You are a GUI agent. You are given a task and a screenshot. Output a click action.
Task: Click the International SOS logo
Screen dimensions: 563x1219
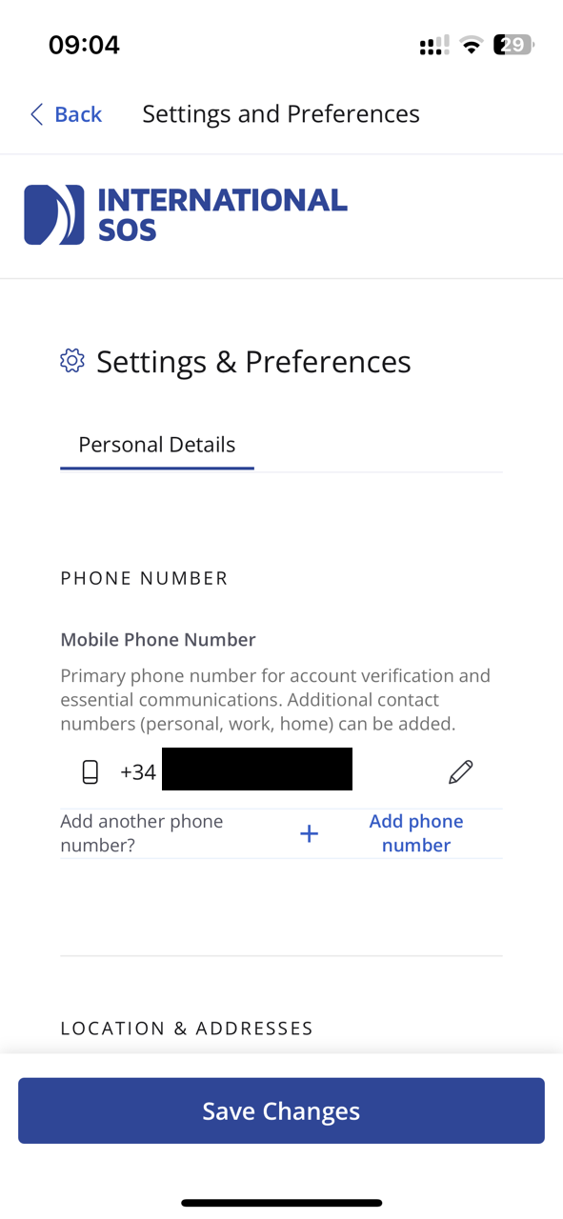click(x=185, y=213)
